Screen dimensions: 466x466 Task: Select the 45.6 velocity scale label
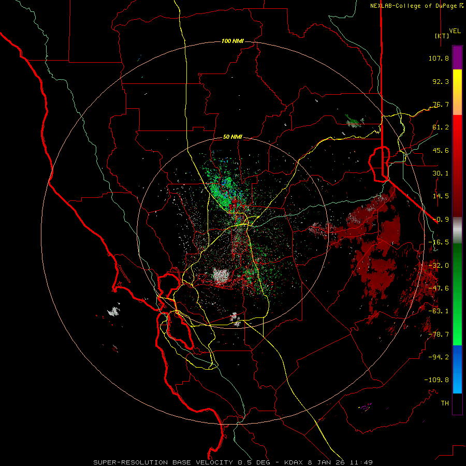[x=441, y=150]
